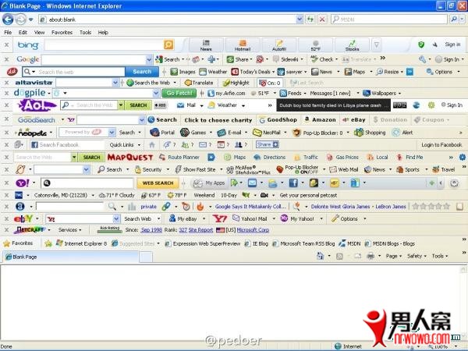Close the eBay toolbar with its X
This screenshot has height=351, width=468.
(6, 218)
